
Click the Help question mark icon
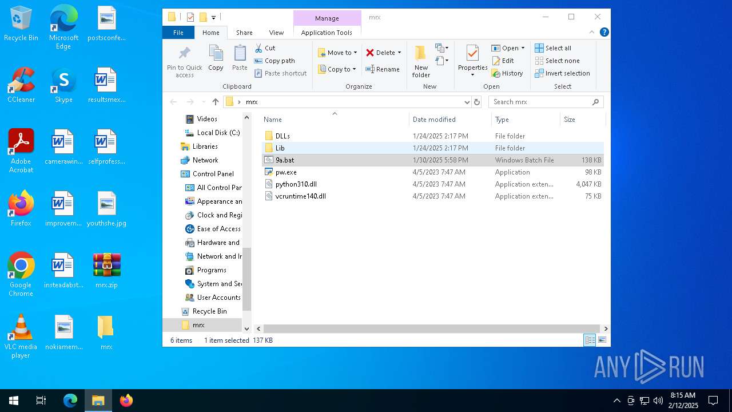click(604, 33)
